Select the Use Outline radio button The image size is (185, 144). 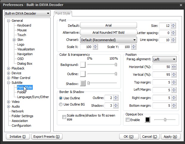pyautogui.click(x=61, y=98)
